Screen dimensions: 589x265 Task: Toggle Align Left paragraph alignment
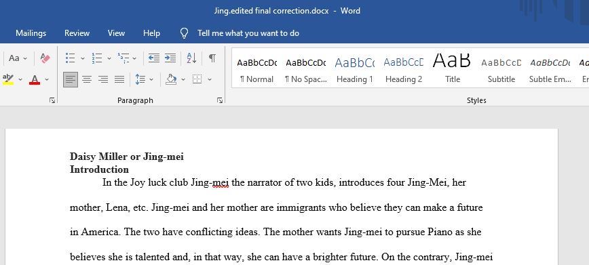click(x=71, y=79)
